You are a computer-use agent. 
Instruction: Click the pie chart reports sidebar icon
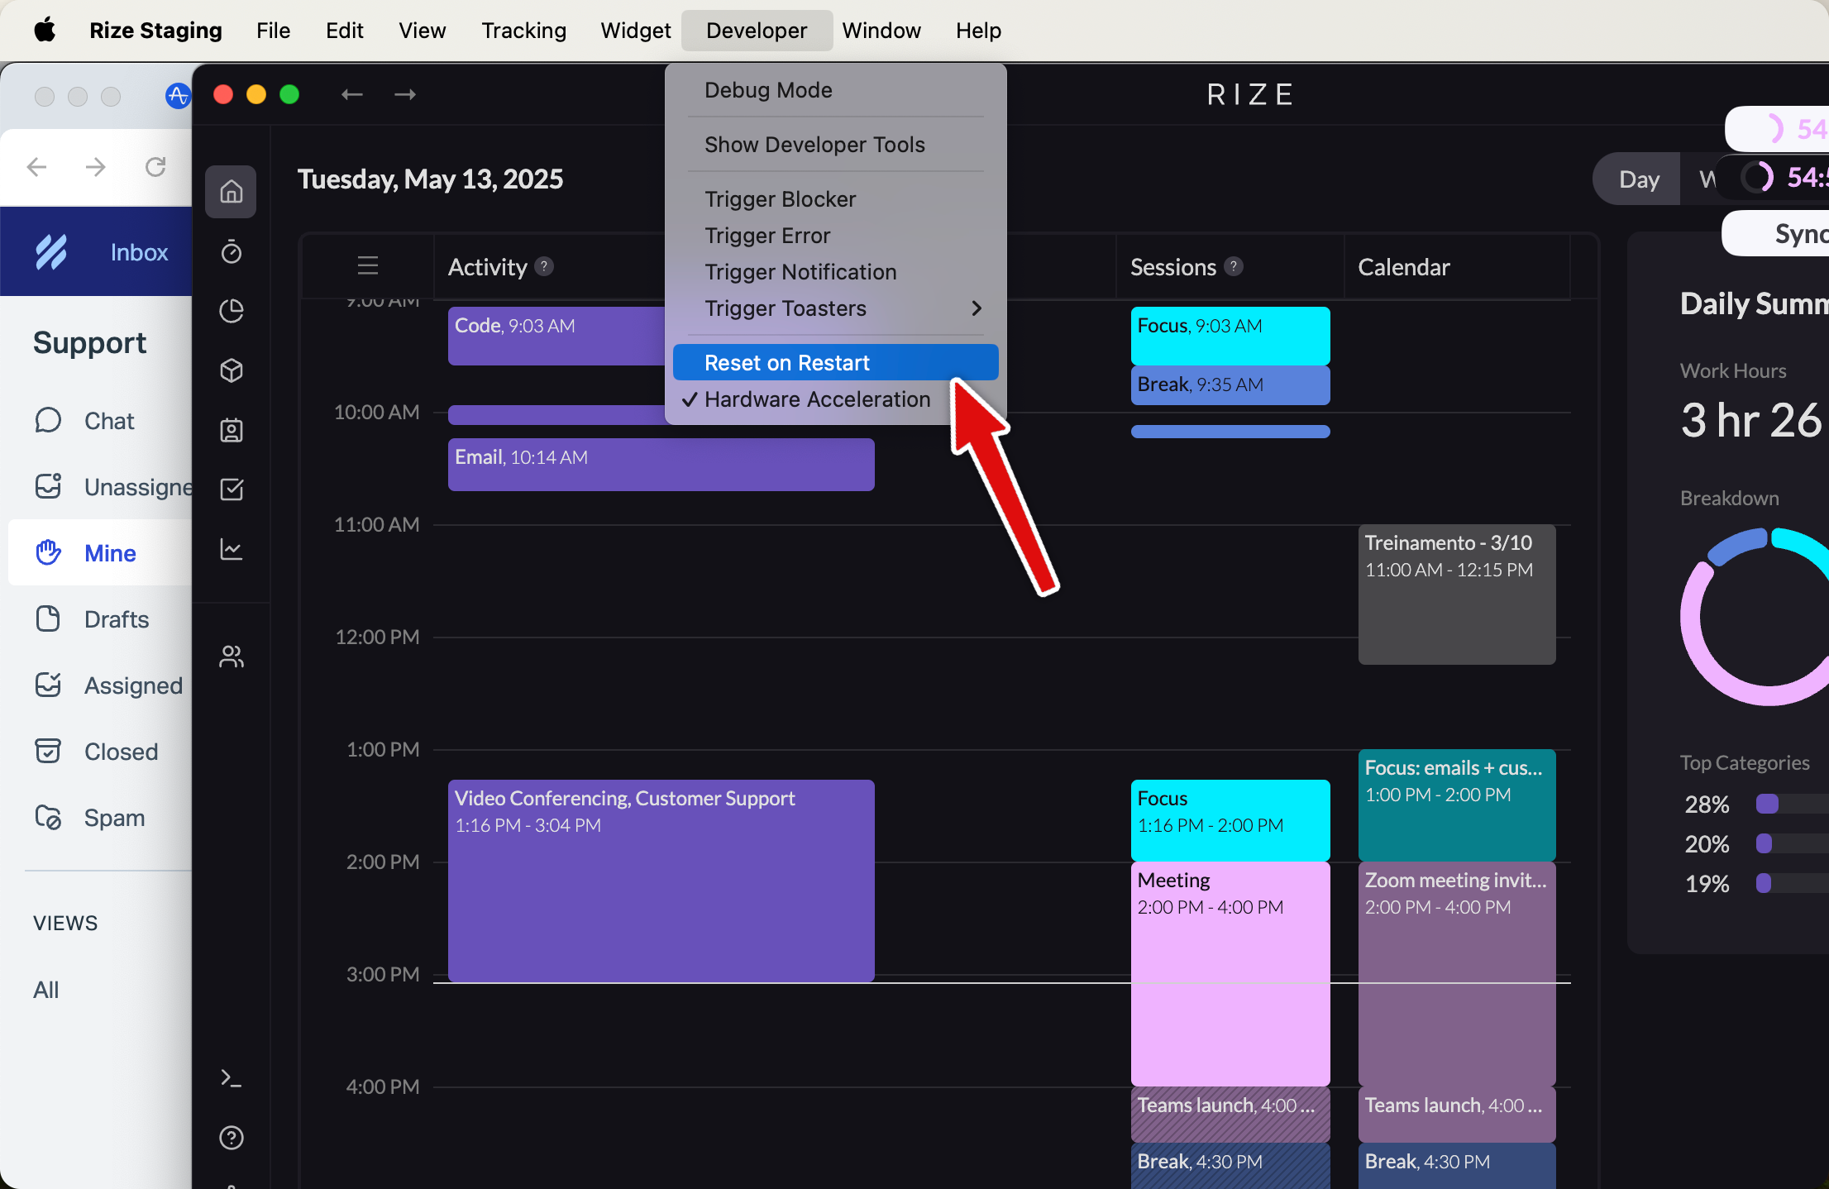click(231, 311)
